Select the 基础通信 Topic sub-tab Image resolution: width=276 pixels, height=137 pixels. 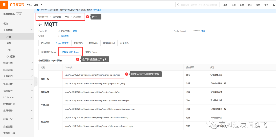[x=49, y=52]
